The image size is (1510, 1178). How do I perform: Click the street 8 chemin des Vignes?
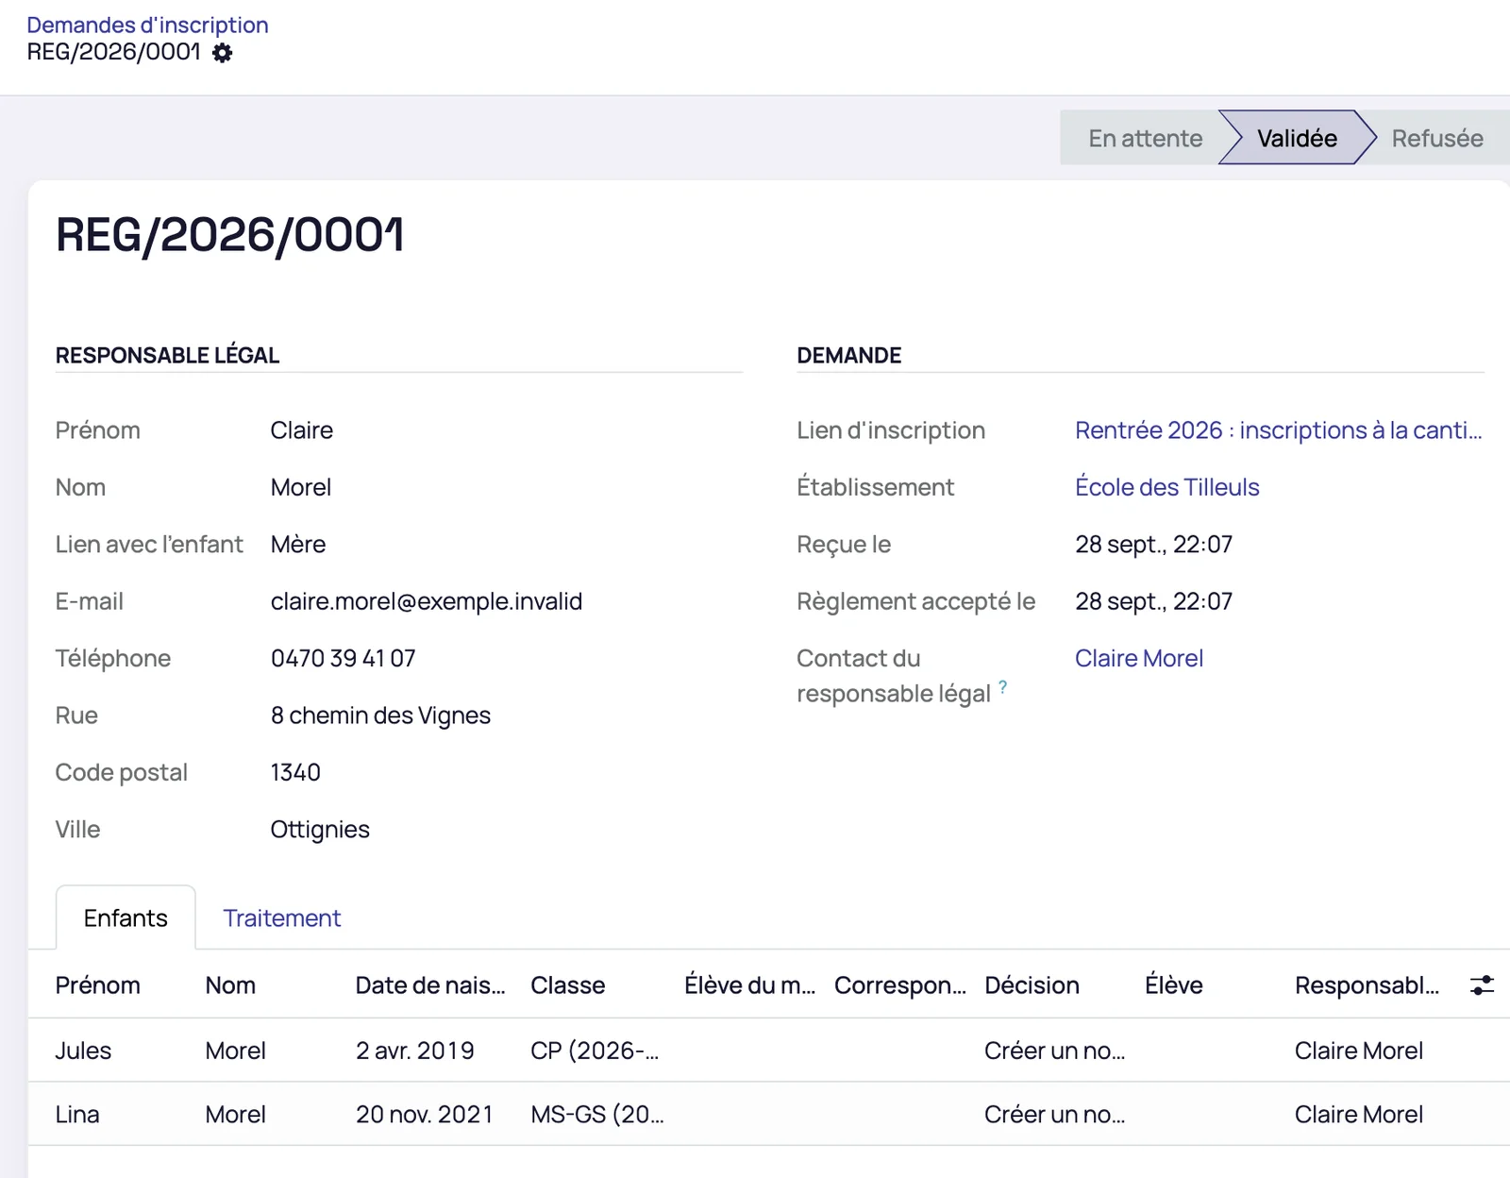[380, 715]
